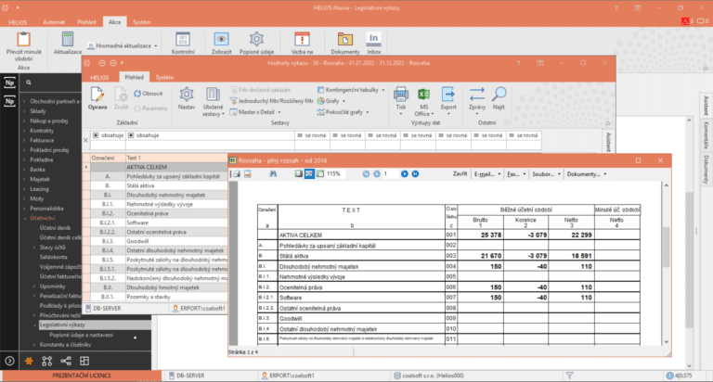Go to next page in preview

tap(404, 174)
